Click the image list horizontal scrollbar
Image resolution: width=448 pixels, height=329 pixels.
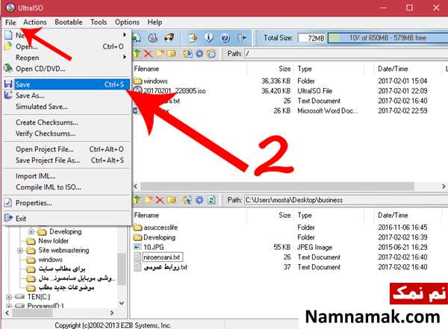[x=277, y=187]
